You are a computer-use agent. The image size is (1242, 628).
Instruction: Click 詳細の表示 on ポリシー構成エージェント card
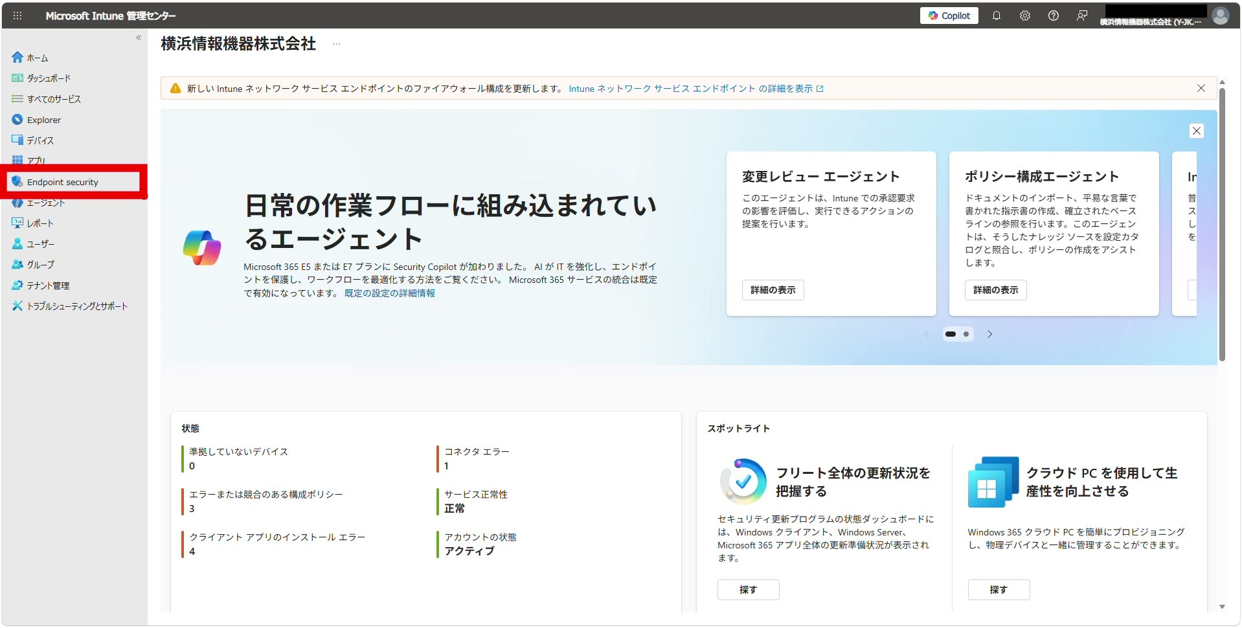(996, 290)
